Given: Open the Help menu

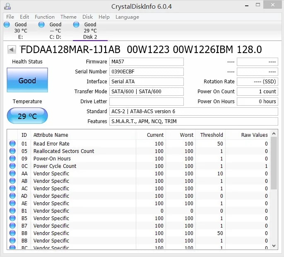Looking at the screenshot, I should pyautogui.click(x=104, y=17).
